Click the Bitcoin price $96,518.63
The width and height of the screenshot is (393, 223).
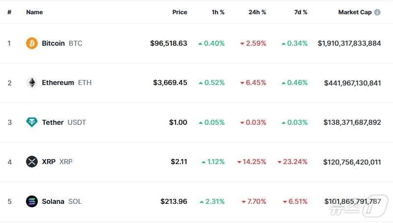[x=168, y=43]
